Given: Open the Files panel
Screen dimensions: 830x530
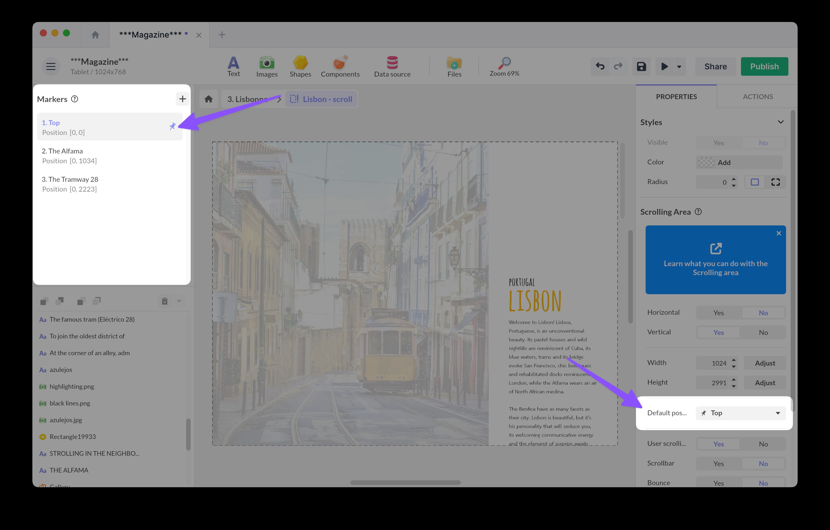Looking at the screenshot, I should click(x=454, y=66).
